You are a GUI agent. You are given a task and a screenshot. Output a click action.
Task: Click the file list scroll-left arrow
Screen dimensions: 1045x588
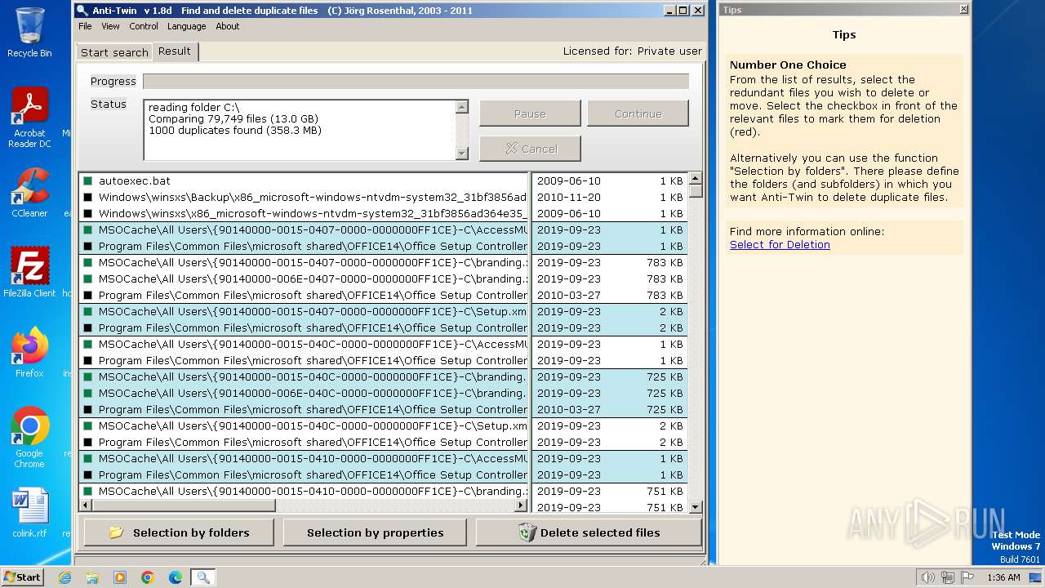point(85,506)
